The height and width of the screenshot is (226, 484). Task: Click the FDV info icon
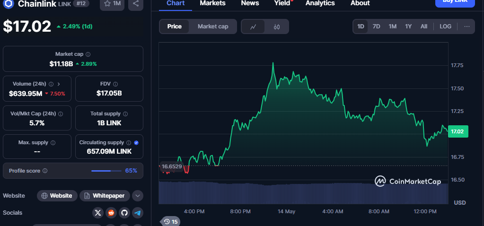(x=115, y=84)
